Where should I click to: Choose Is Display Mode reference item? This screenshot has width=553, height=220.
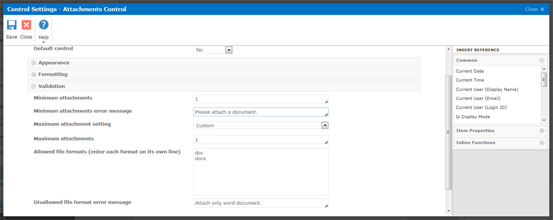pyautogui.click(x=473, y=116)
